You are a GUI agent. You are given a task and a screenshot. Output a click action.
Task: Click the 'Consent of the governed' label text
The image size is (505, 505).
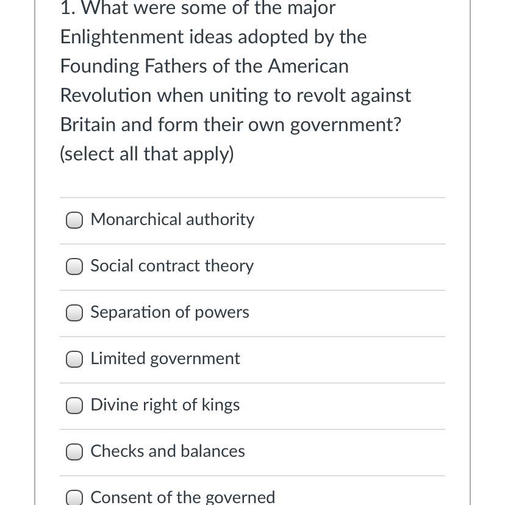point(183,497)
